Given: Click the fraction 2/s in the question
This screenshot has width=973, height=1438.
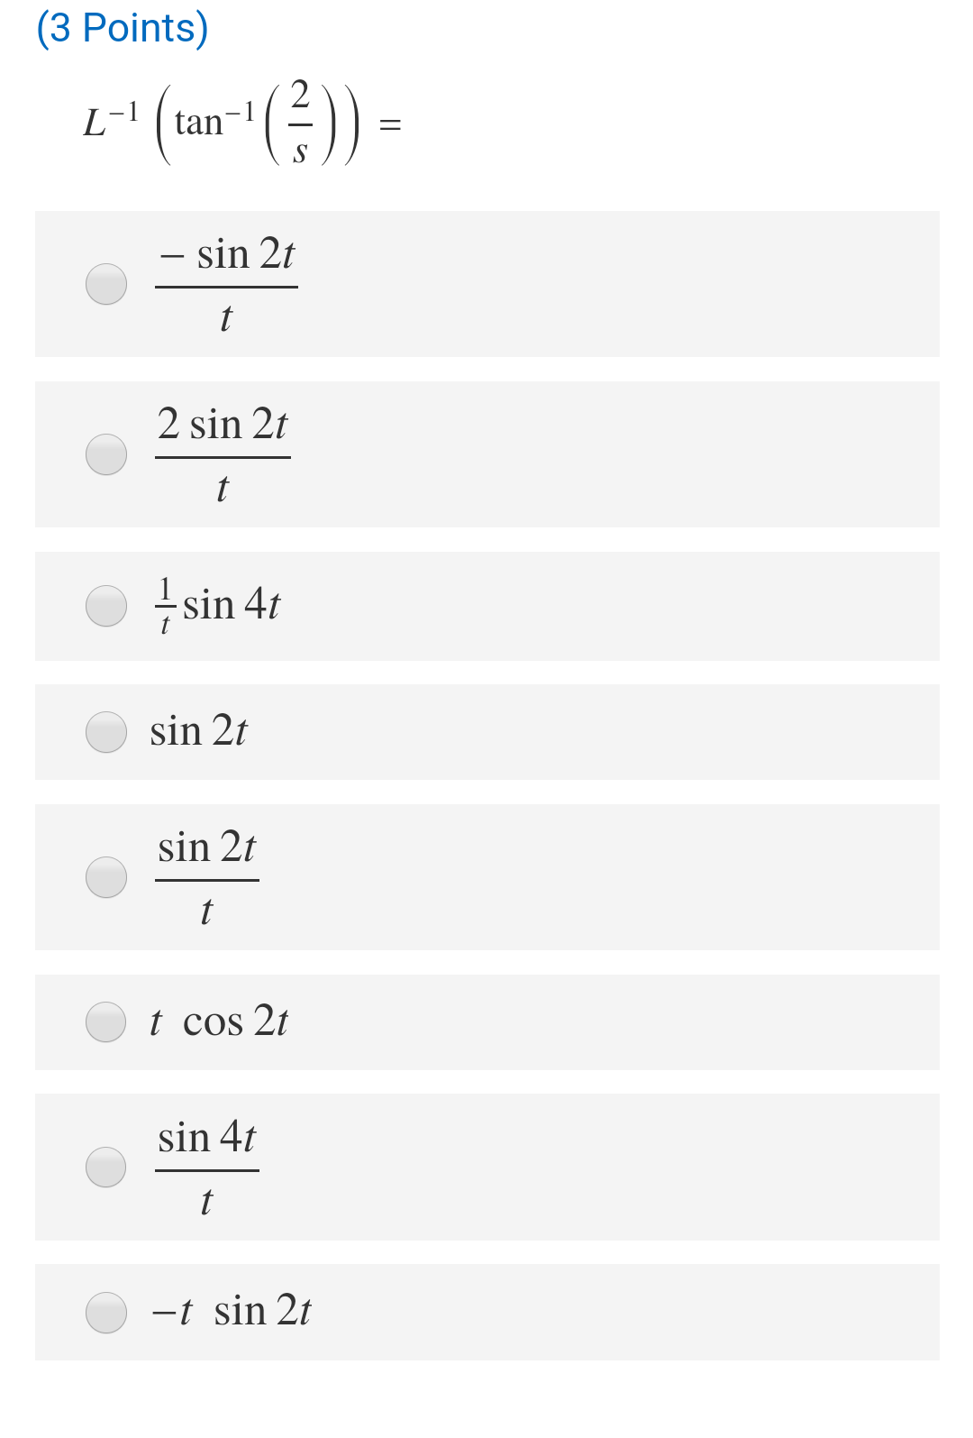Looking at the screenshot, I should coord(303,120).
